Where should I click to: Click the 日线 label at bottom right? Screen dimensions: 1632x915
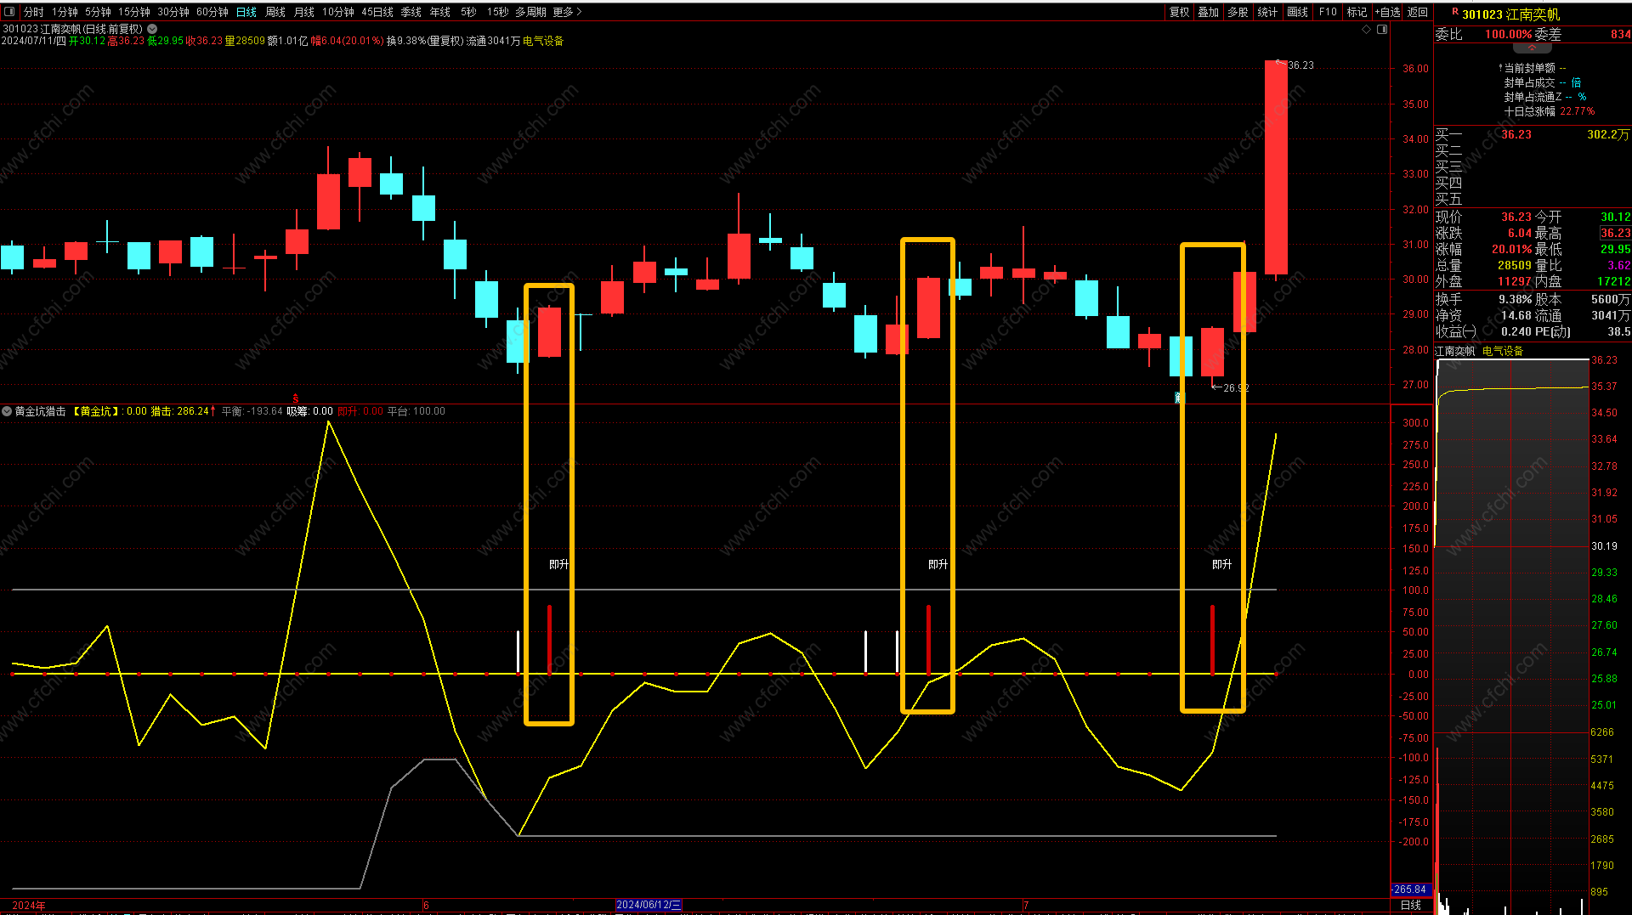click(1411, 905)
